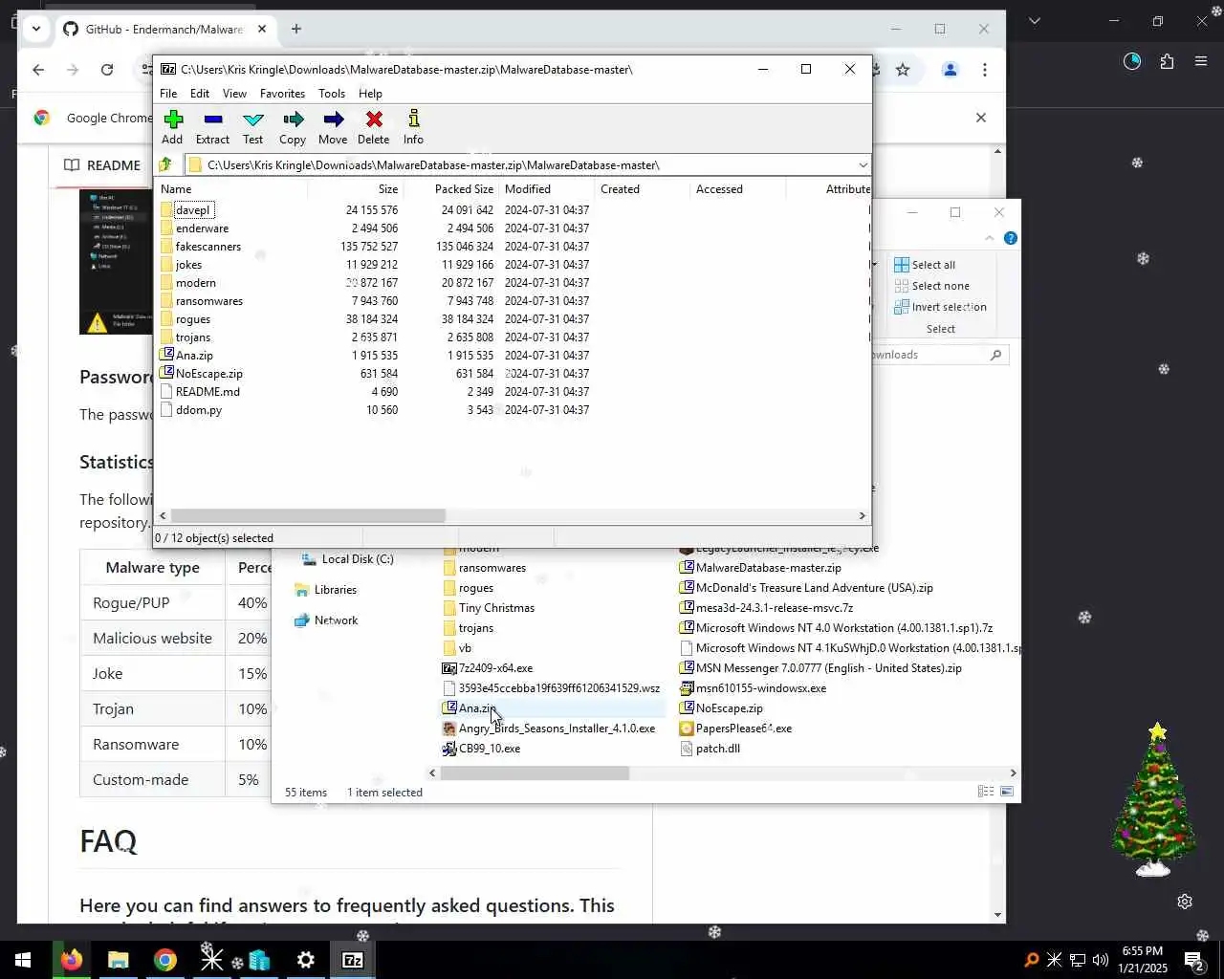
Task: Sort by the Packed Size column
Action: [x=450, y=189]
